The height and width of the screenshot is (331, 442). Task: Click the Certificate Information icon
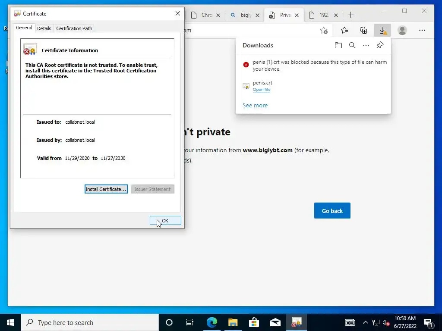coord(30,49)
